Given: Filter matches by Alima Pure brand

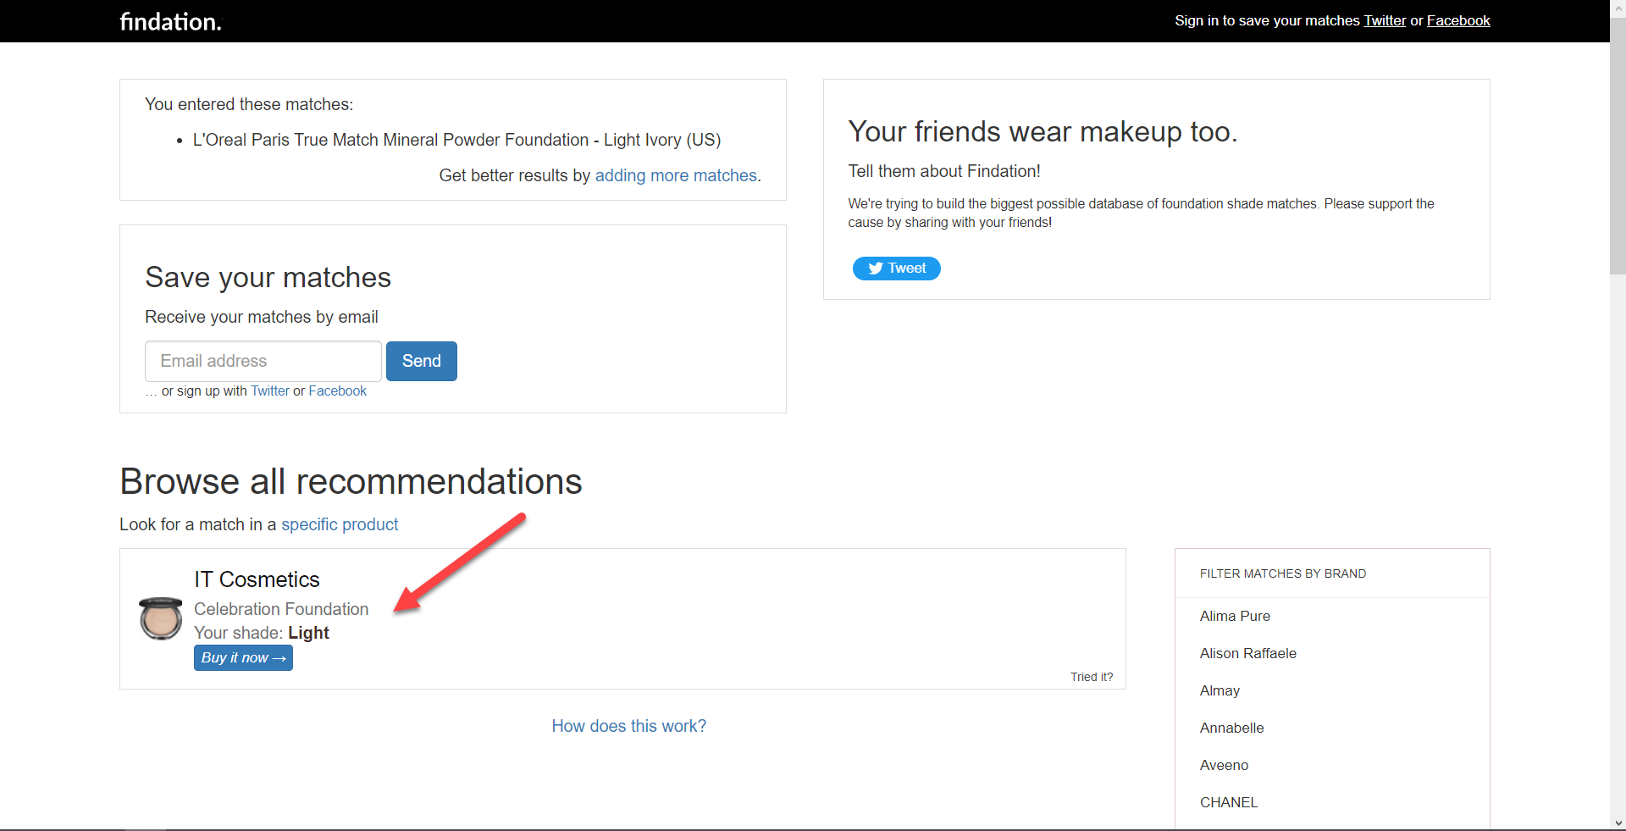Looking at the screenshot, I should (x=1235, y=616).
